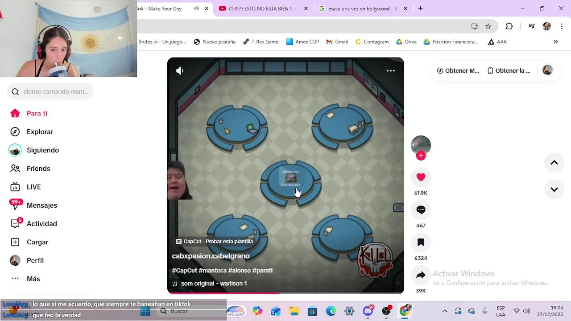Bookmark this page with the star
Screen dimensions: 571x321
(488, 26)
